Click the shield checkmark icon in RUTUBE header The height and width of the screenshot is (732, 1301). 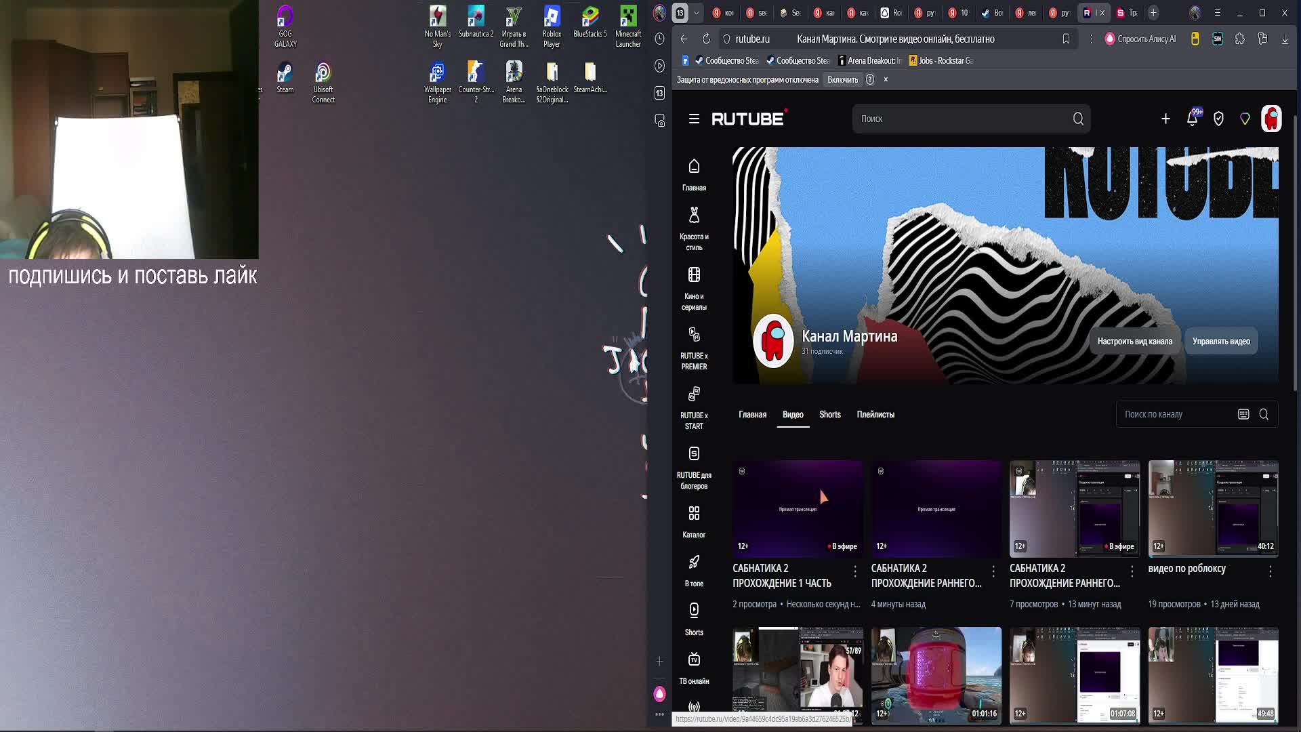coord(1218,119)
